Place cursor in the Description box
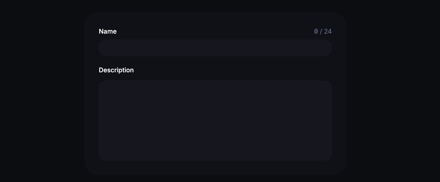The image size is (440, 182). click(x=215, y=121)
